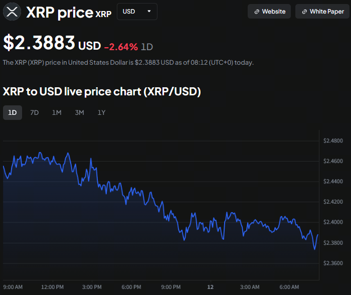This screenshot has width=351, height=295.
Task: Select the 1D chart range tab
Action: click(x=13, y=112)
